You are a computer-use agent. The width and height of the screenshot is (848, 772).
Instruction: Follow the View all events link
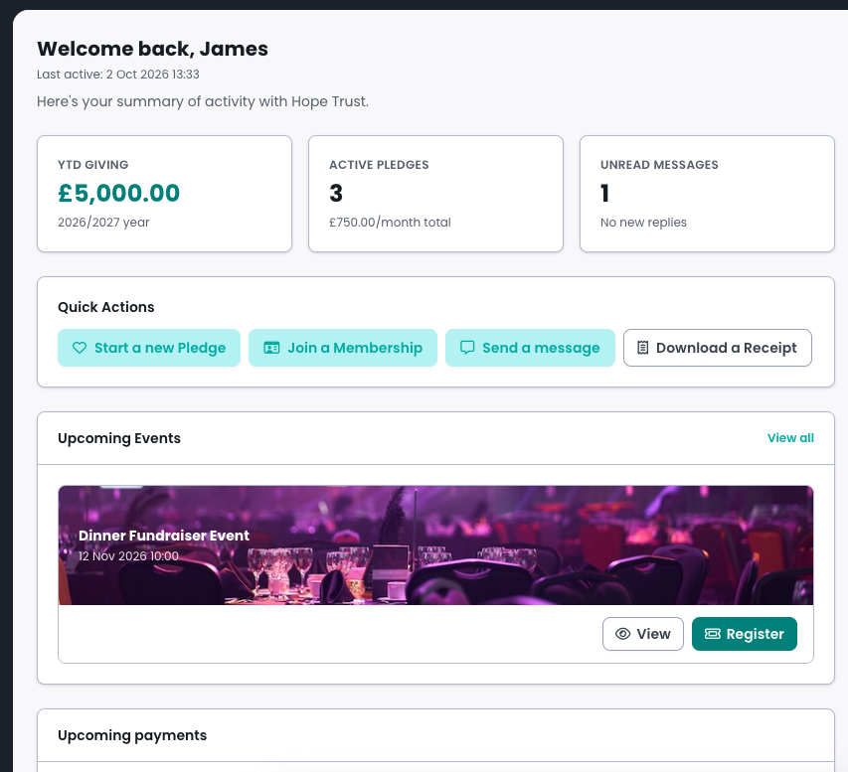click(x=790, y=438)
